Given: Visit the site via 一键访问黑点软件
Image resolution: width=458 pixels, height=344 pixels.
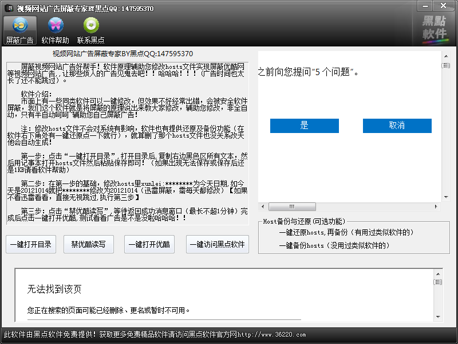Looking at the screenshot, I should click(218, 244).
